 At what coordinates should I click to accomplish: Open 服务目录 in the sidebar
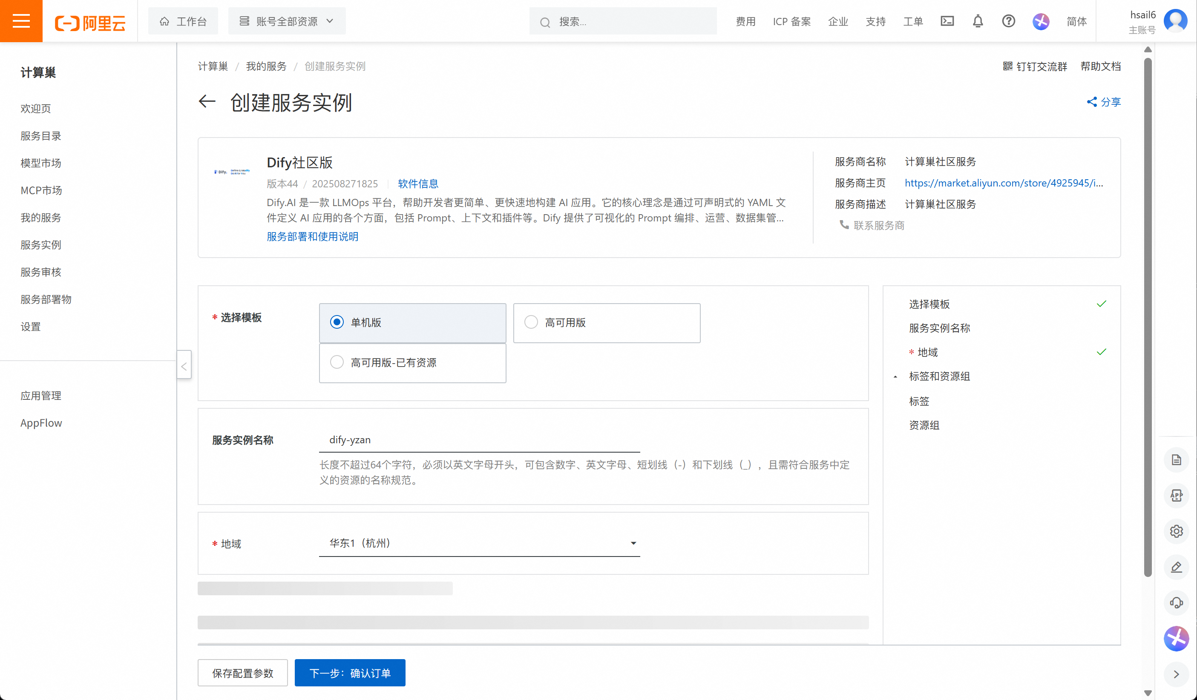click(41, 136)
